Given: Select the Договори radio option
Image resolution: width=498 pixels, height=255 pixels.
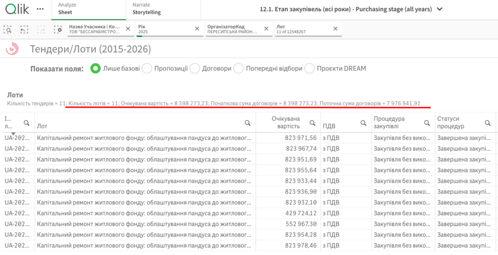Looking at the screenshot, I should 195,69.
